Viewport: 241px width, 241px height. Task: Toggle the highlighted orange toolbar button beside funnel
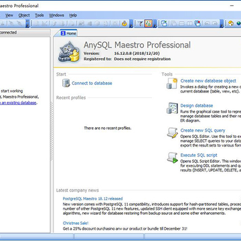148,23
